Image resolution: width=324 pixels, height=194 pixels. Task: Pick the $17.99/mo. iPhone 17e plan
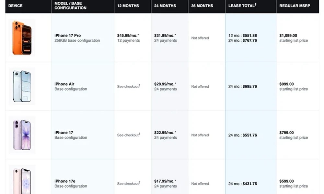[165, 181]
